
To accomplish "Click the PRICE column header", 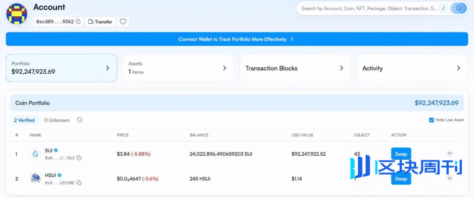I will [x=123, y=135].
